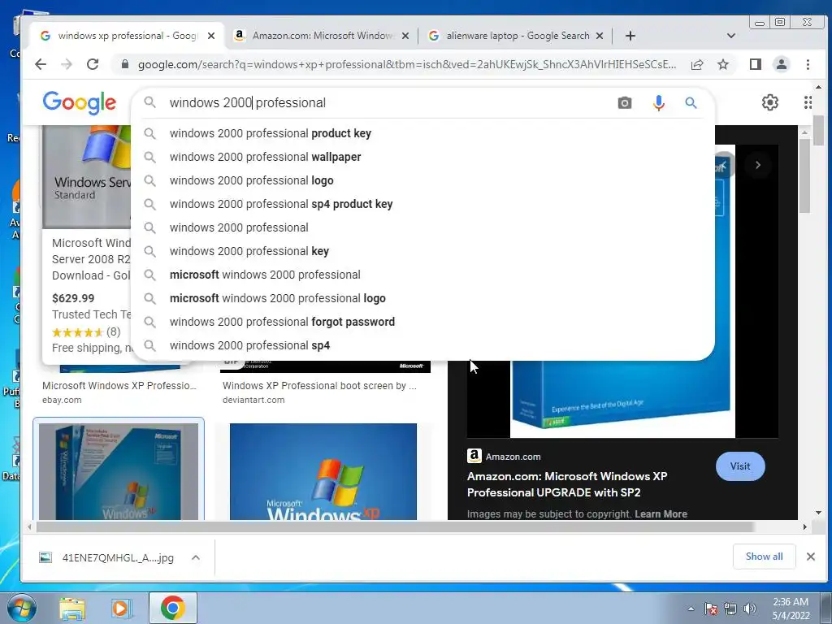Open the ebay.com Microsoft Windows XP result

pyautogui.click(x=119, y=392)
